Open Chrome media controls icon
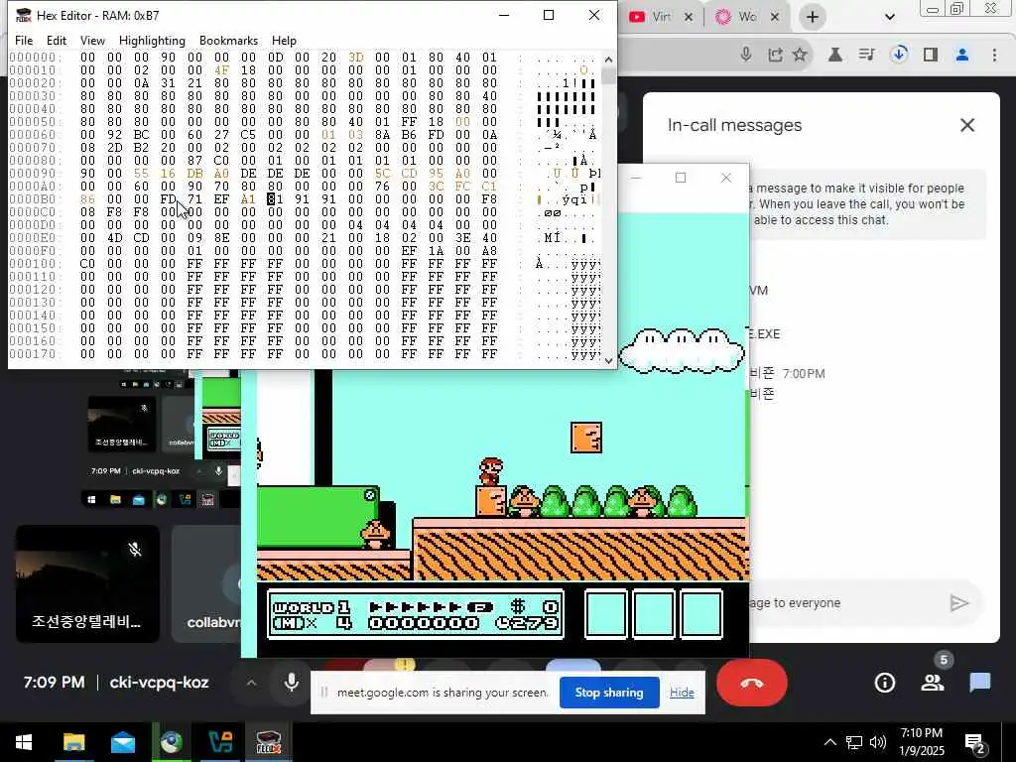Image resolution: width=1016 pixels, height=762 pixels. [866, 55]
